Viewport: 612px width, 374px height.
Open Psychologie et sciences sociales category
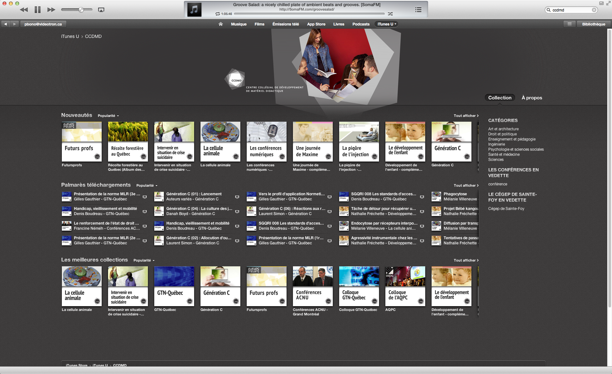(516, 149)
